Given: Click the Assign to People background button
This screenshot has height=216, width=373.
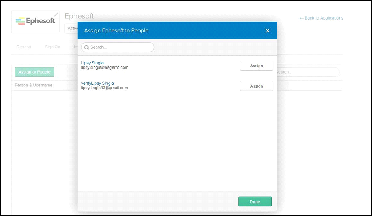Looking at the screenshot, I should (35, 72).
